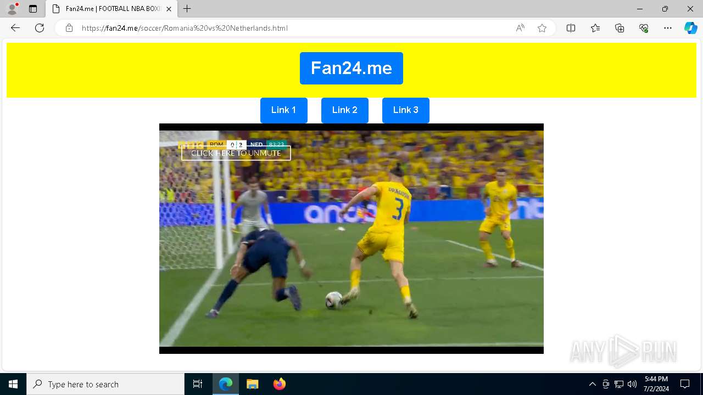Go back to previous page

tap(15, 28)
